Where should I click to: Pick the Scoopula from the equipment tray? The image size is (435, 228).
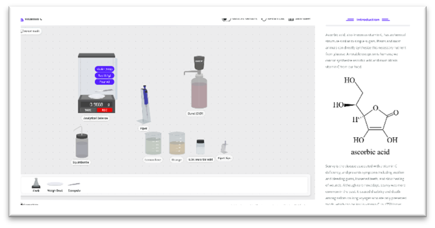(x=74, y=184)
